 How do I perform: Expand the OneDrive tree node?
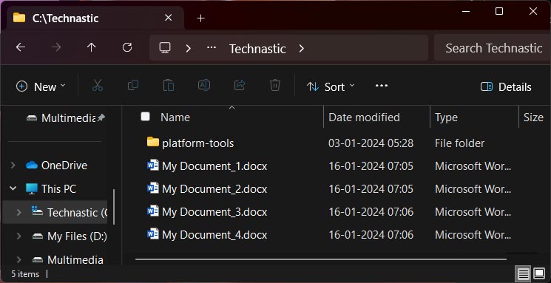coord(13,165)
